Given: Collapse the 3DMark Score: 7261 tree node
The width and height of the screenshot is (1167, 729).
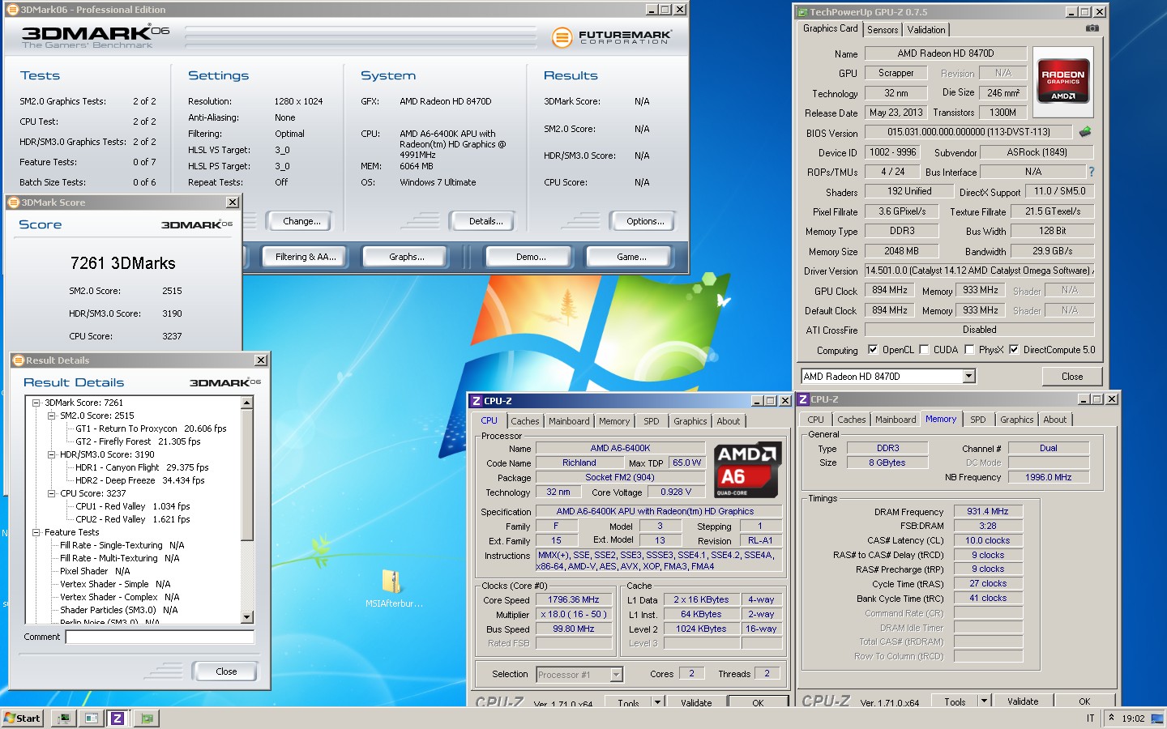Looking at the screenshot, I should click(36, 403).
